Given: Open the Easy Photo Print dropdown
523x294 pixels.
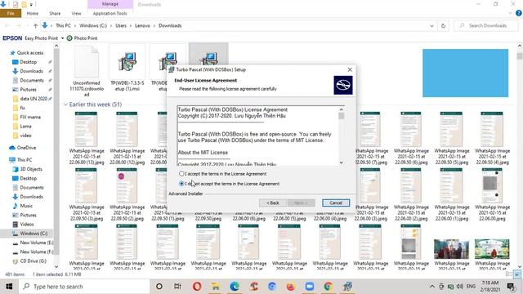Looking at the screenshot, I should pos(62,38).
